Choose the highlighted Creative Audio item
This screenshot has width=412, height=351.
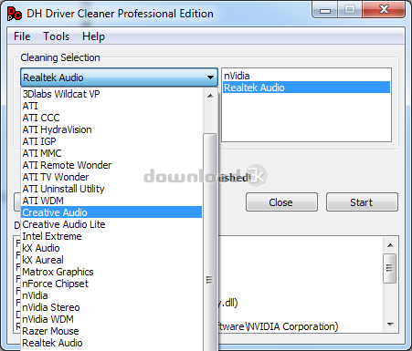111,212
